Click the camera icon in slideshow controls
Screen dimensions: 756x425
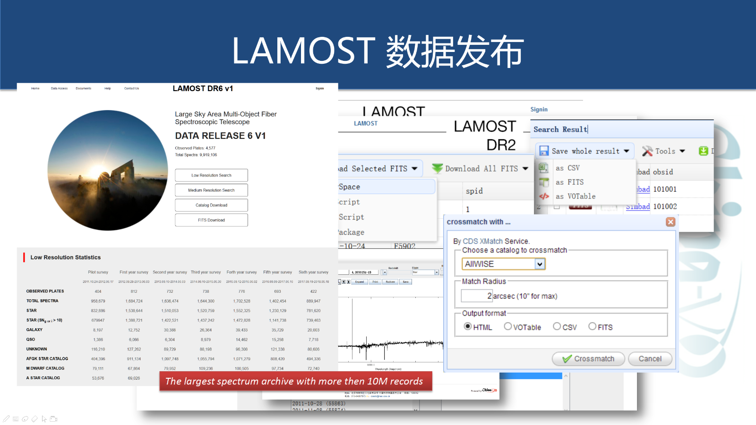(53, 419)
